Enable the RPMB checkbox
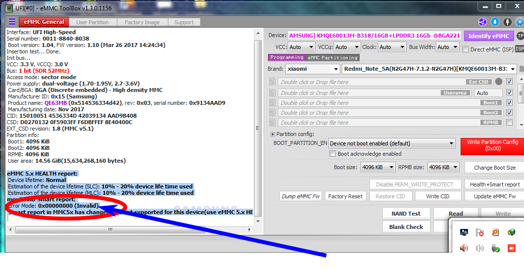This screenshot has width=524, height=270. pyautogui.click(x=509, y=123)
